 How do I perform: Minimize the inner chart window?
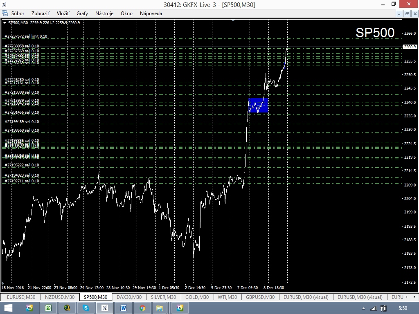pos(399,13)
